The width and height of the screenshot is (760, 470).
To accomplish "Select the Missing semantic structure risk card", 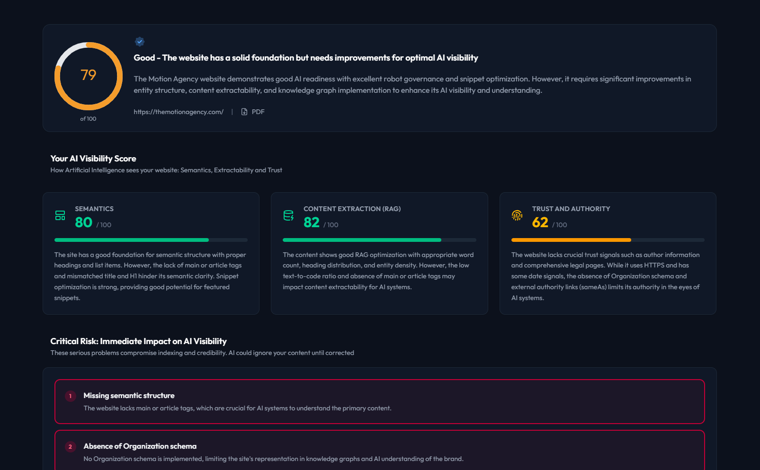I will 379,401.
